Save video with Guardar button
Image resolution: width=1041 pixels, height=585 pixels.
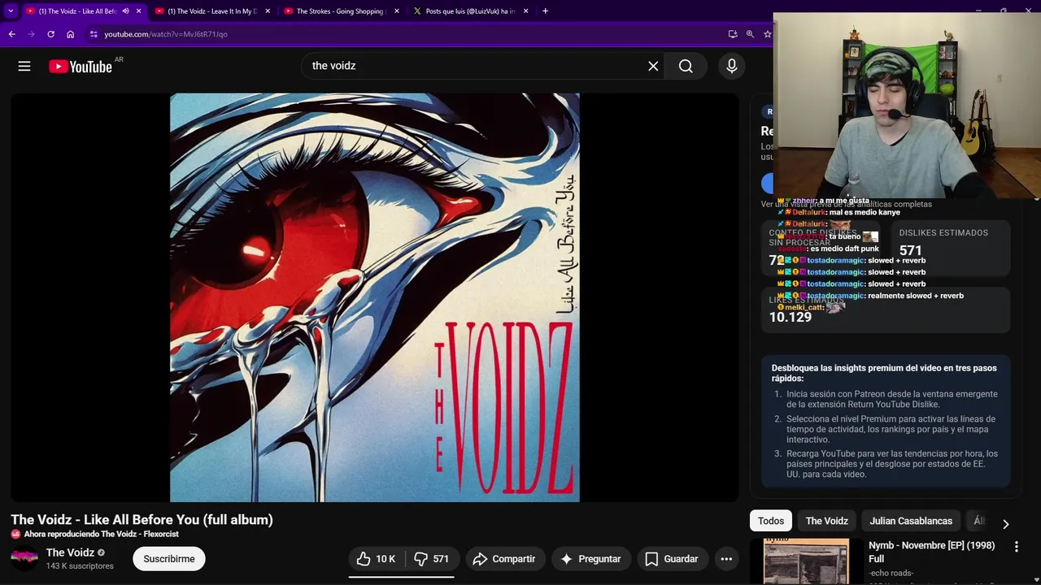click(671, 559)
